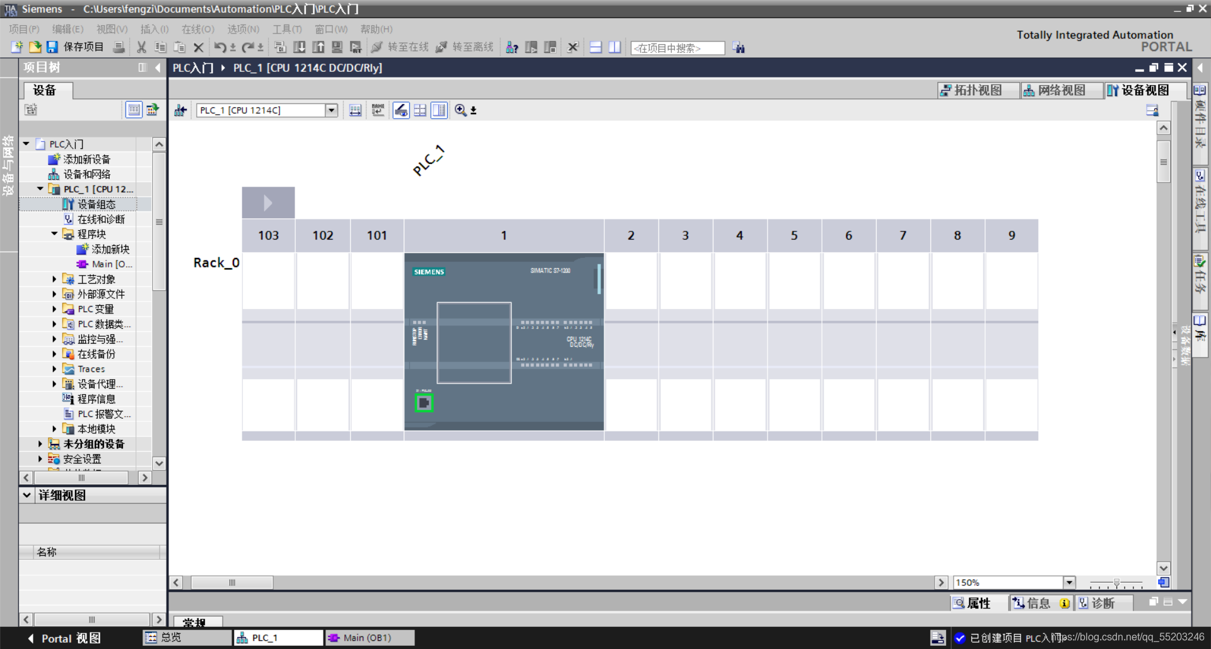Screen dimensions: 1211x649
Task: Open the 150% zoom level dropdown
Action: 1069,582
